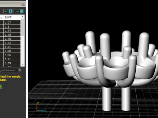This screenshot has width=158, height=118.
Task: Click the table scrollbar down arrow
Action: tap(23, 65)
